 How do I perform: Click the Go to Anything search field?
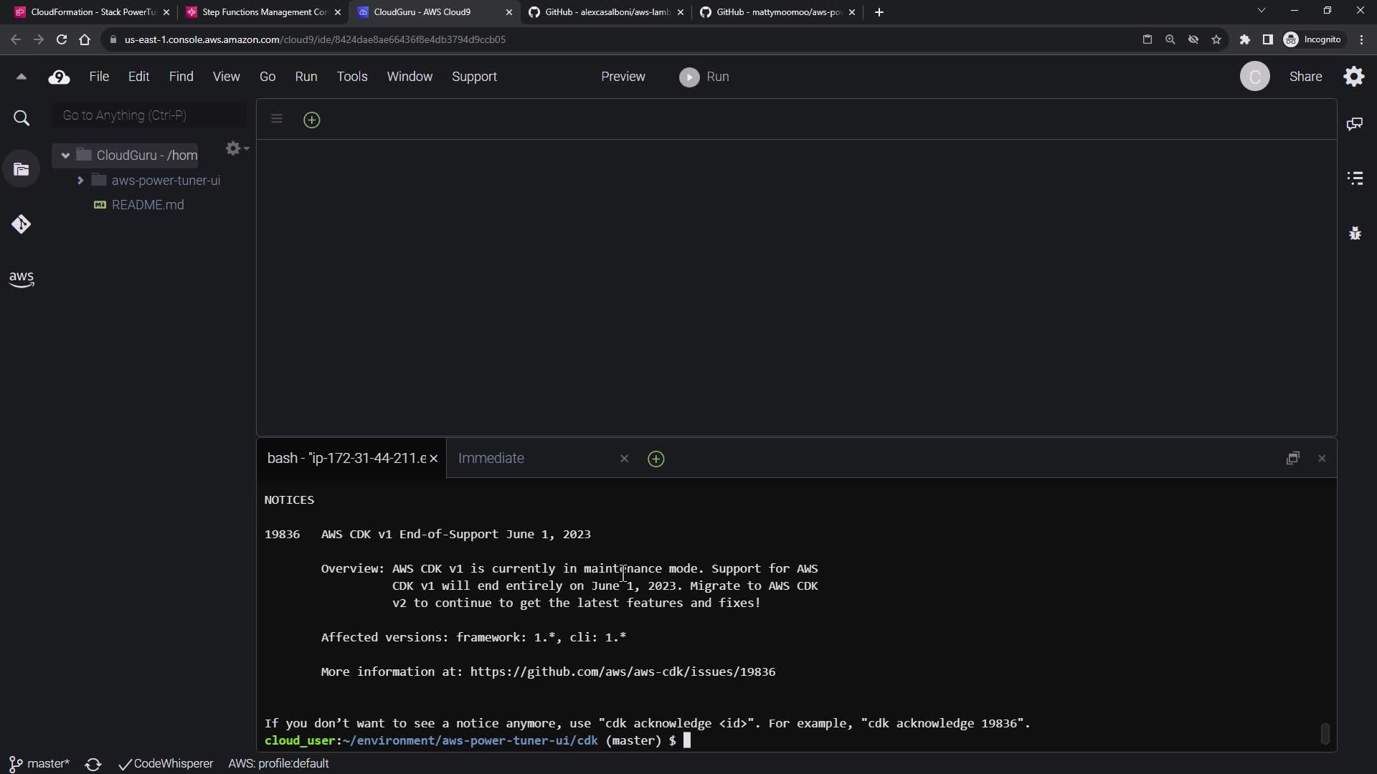tap(148, 115)
